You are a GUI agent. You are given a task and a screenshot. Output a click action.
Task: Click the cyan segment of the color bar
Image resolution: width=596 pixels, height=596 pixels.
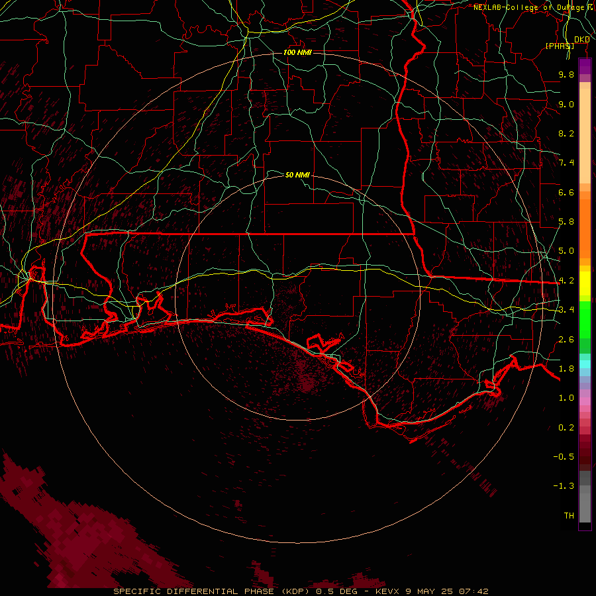pos(585,364)
